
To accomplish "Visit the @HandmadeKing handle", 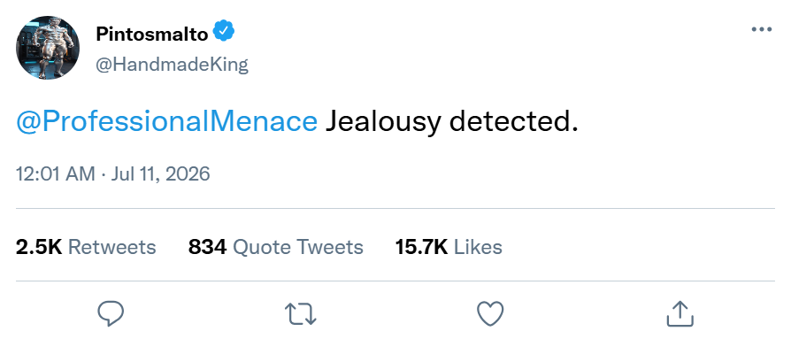I will click(172, 65).
